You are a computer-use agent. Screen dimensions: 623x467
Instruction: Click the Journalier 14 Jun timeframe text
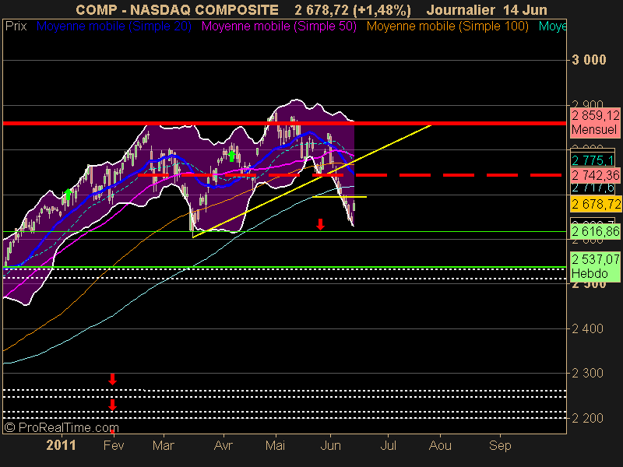click(487, 9)
